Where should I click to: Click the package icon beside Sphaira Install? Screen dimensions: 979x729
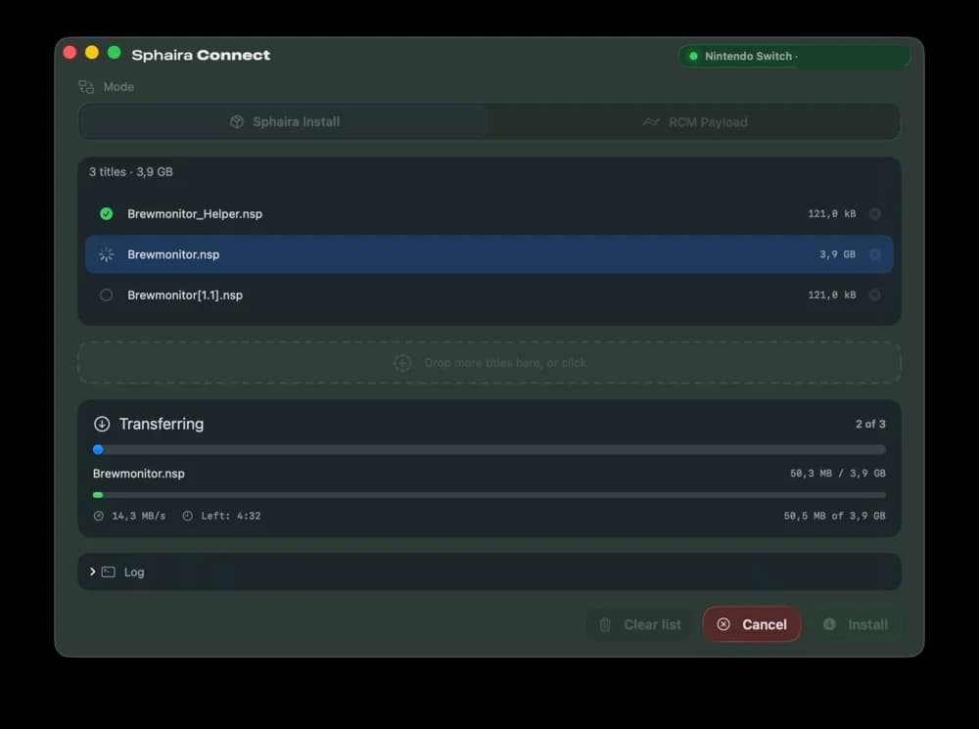(x=237, y=121)
